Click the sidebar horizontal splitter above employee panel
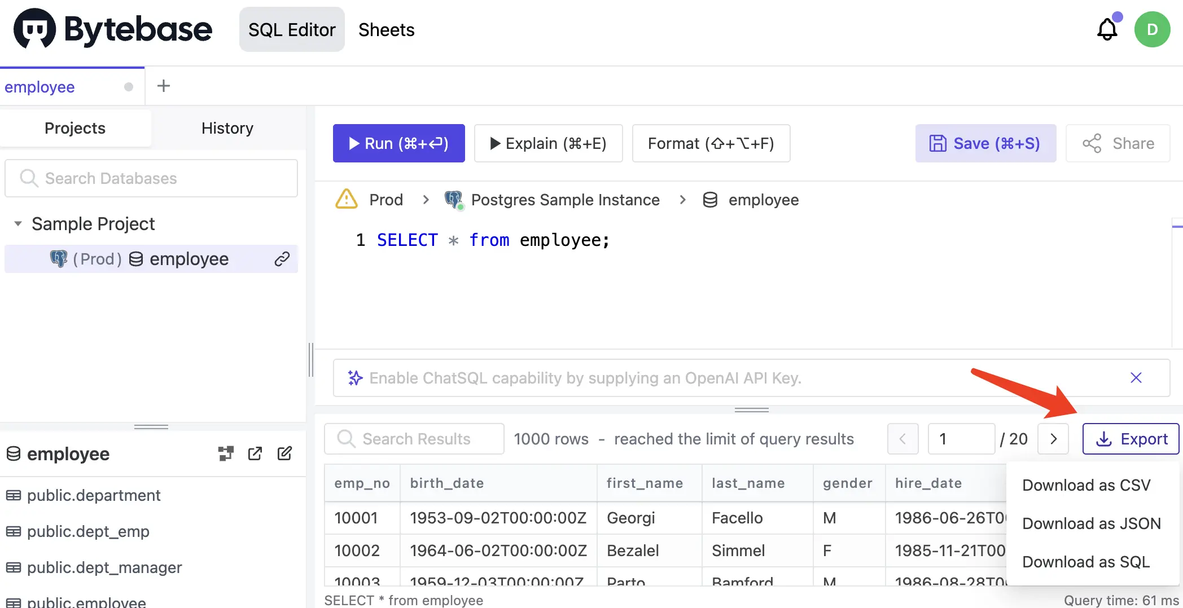1183x608 pixels. pyautogui.click(x=151, y=427)
